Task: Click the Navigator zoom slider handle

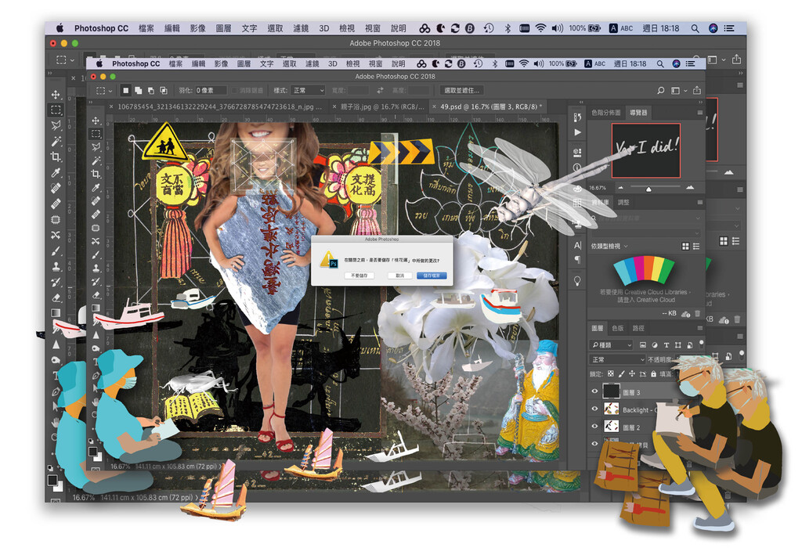Action: pos(648,188)
